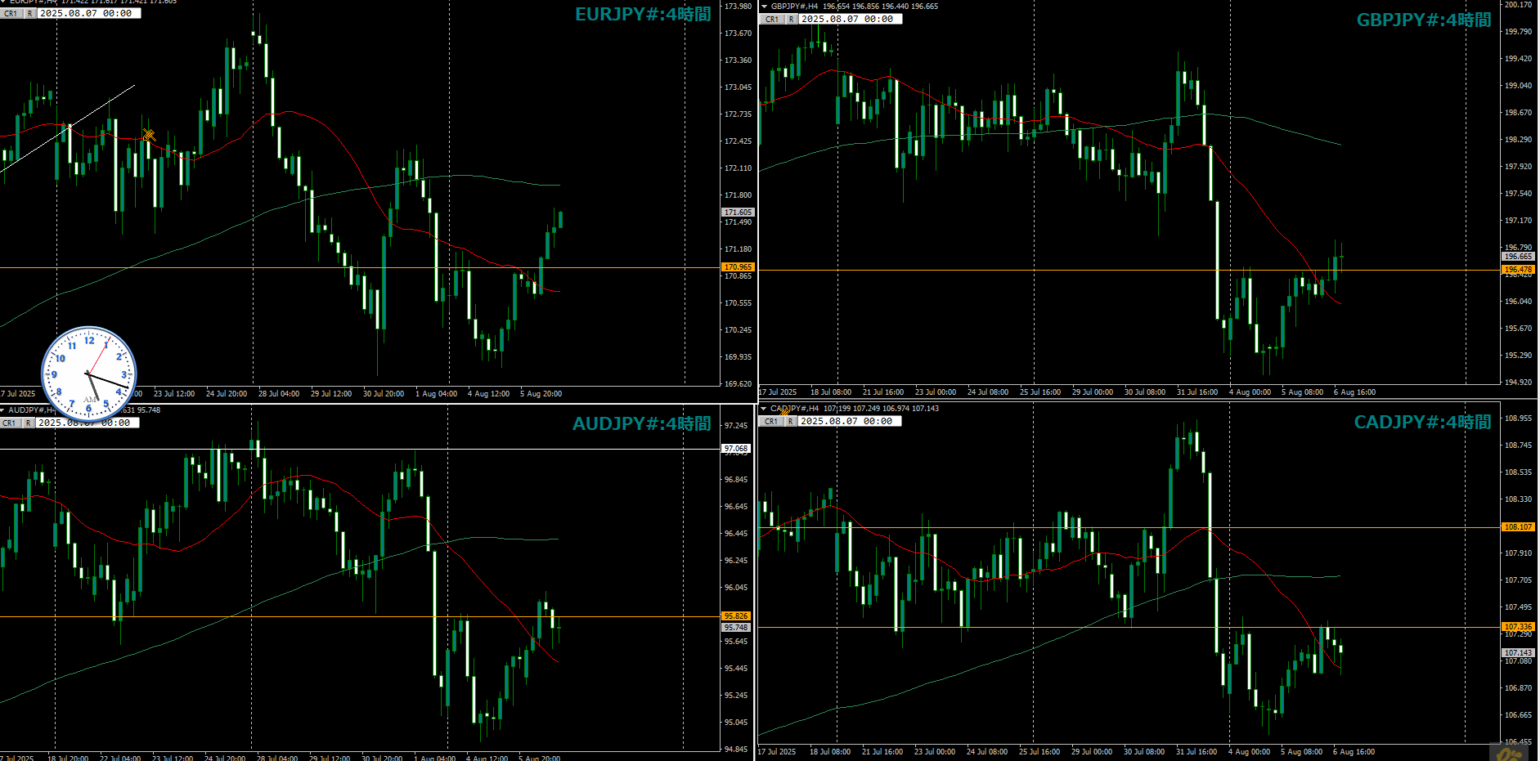Click the GBPJPY#,H4 symbol header text
This screenshot has width=1540, height=761.
(x=795, y=6)
